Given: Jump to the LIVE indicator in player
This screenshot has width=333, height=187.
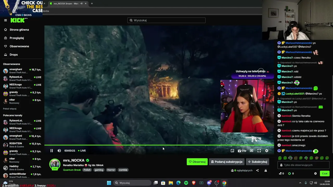Looking at the screenshot, I should tap(82, 151).
